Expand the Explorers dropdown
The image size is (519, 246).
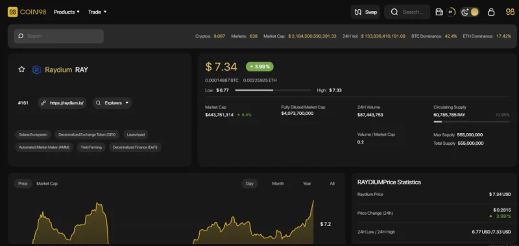112,103
